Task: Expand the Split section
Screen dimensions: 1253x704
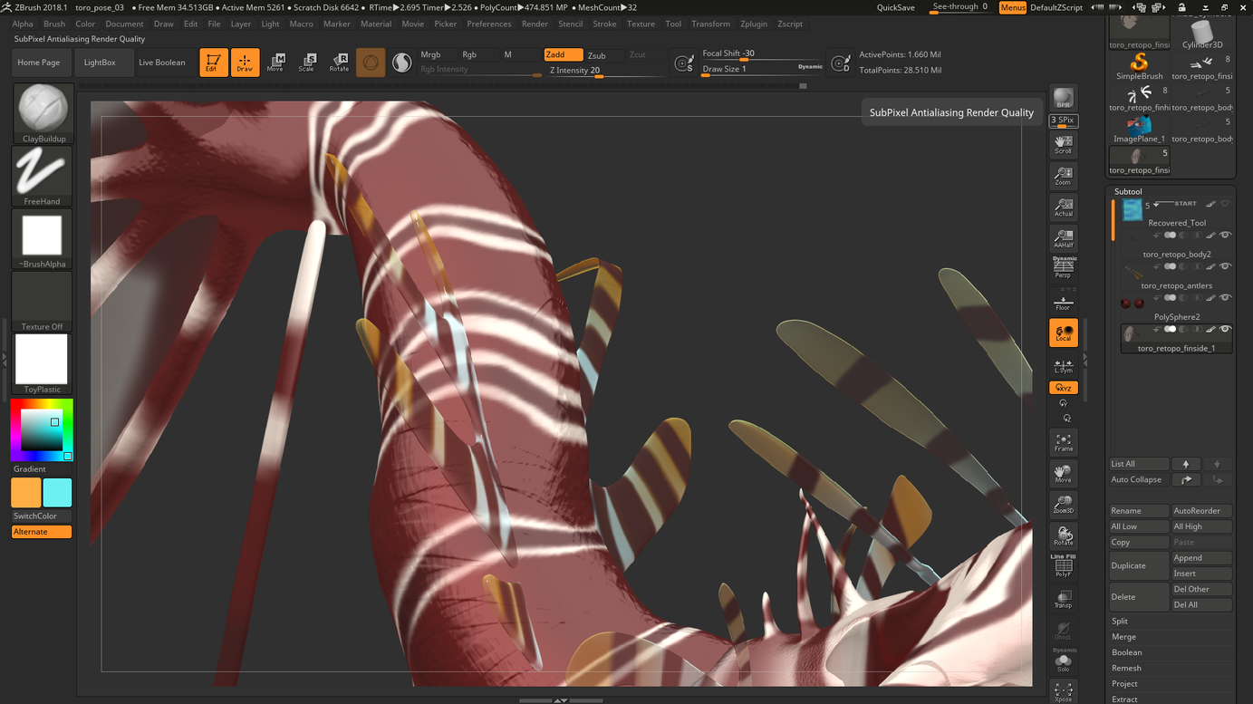Action: pyautogui.click(x=1120, y=621)
